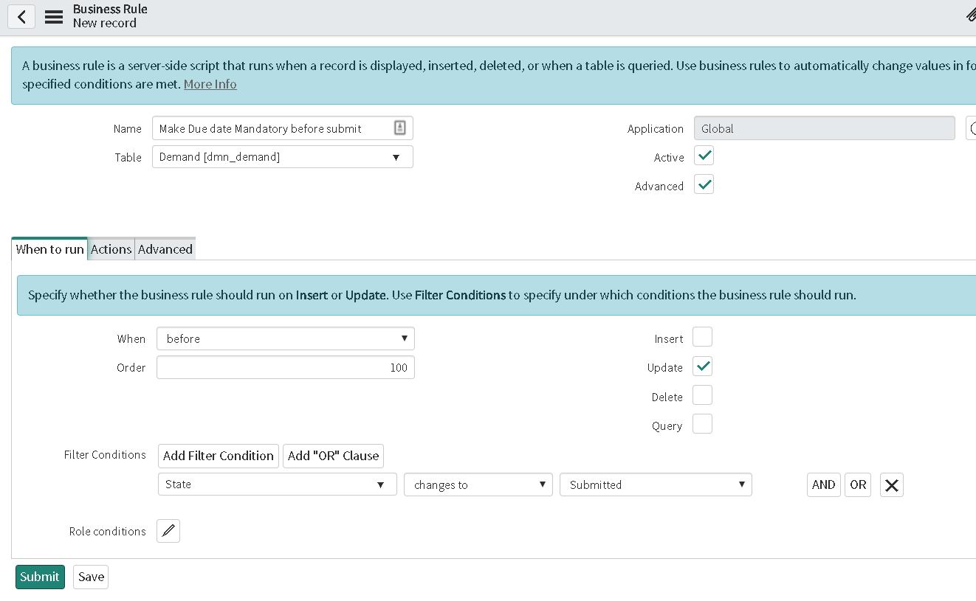Navigate back using the left chevron arrow
This screenshot has width=976, height=601.
pos(21,16)
